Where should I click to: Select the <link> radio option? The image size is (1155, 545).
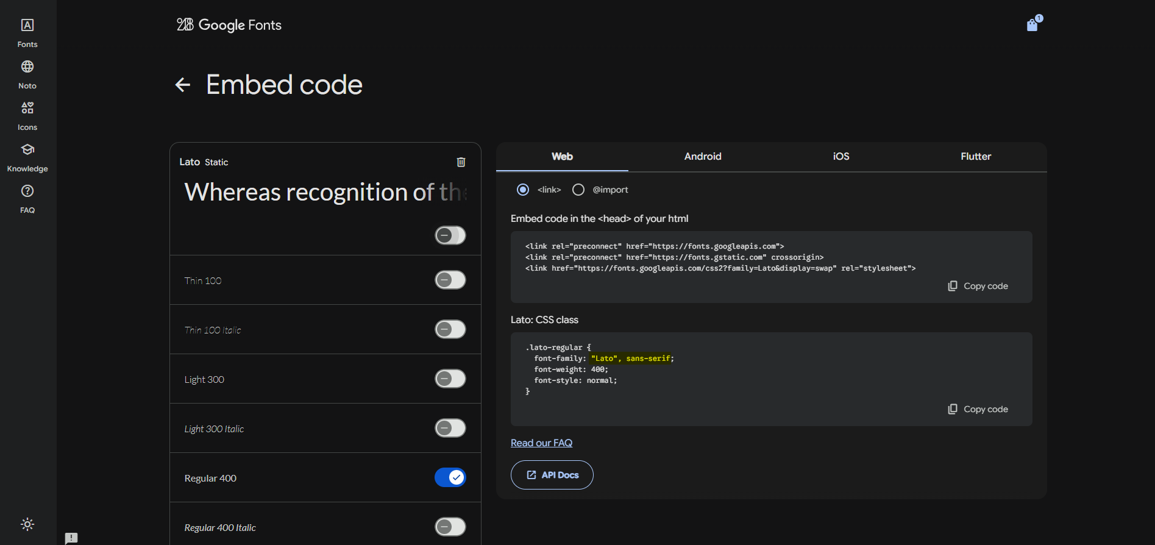[523, 190]
